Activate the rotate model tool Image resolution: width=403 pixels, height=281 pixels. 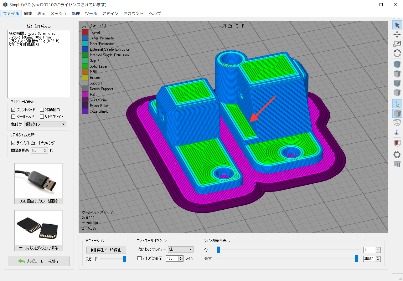(x=397, y=53)
